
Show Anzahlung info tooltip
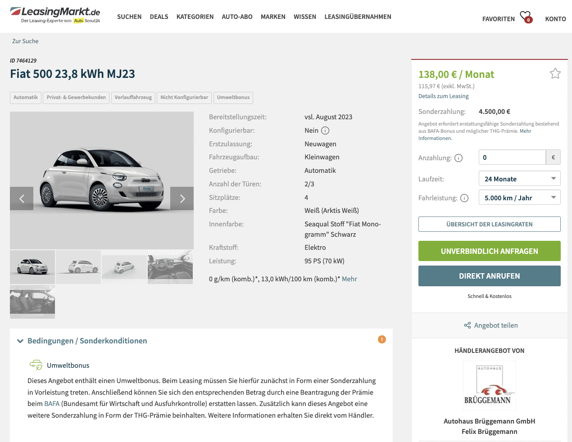coord(459,158)
